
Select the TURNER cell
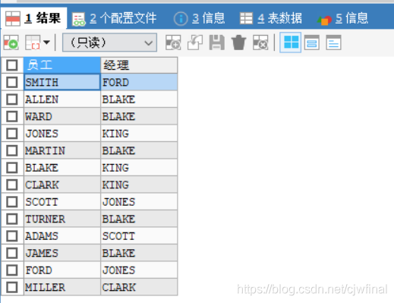click(x=62, y=219)
